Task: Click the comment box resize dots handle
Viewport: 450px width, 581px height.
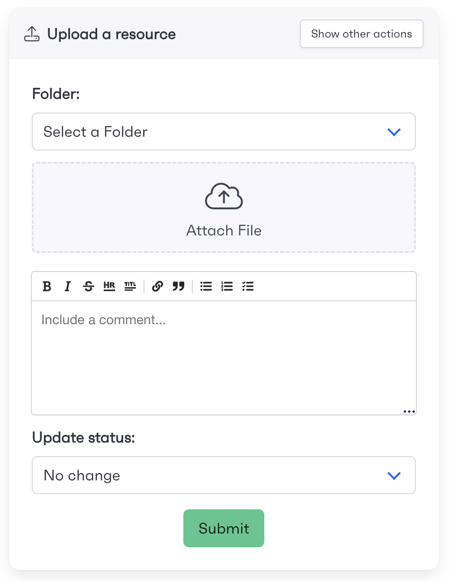Action: point(409,412)
